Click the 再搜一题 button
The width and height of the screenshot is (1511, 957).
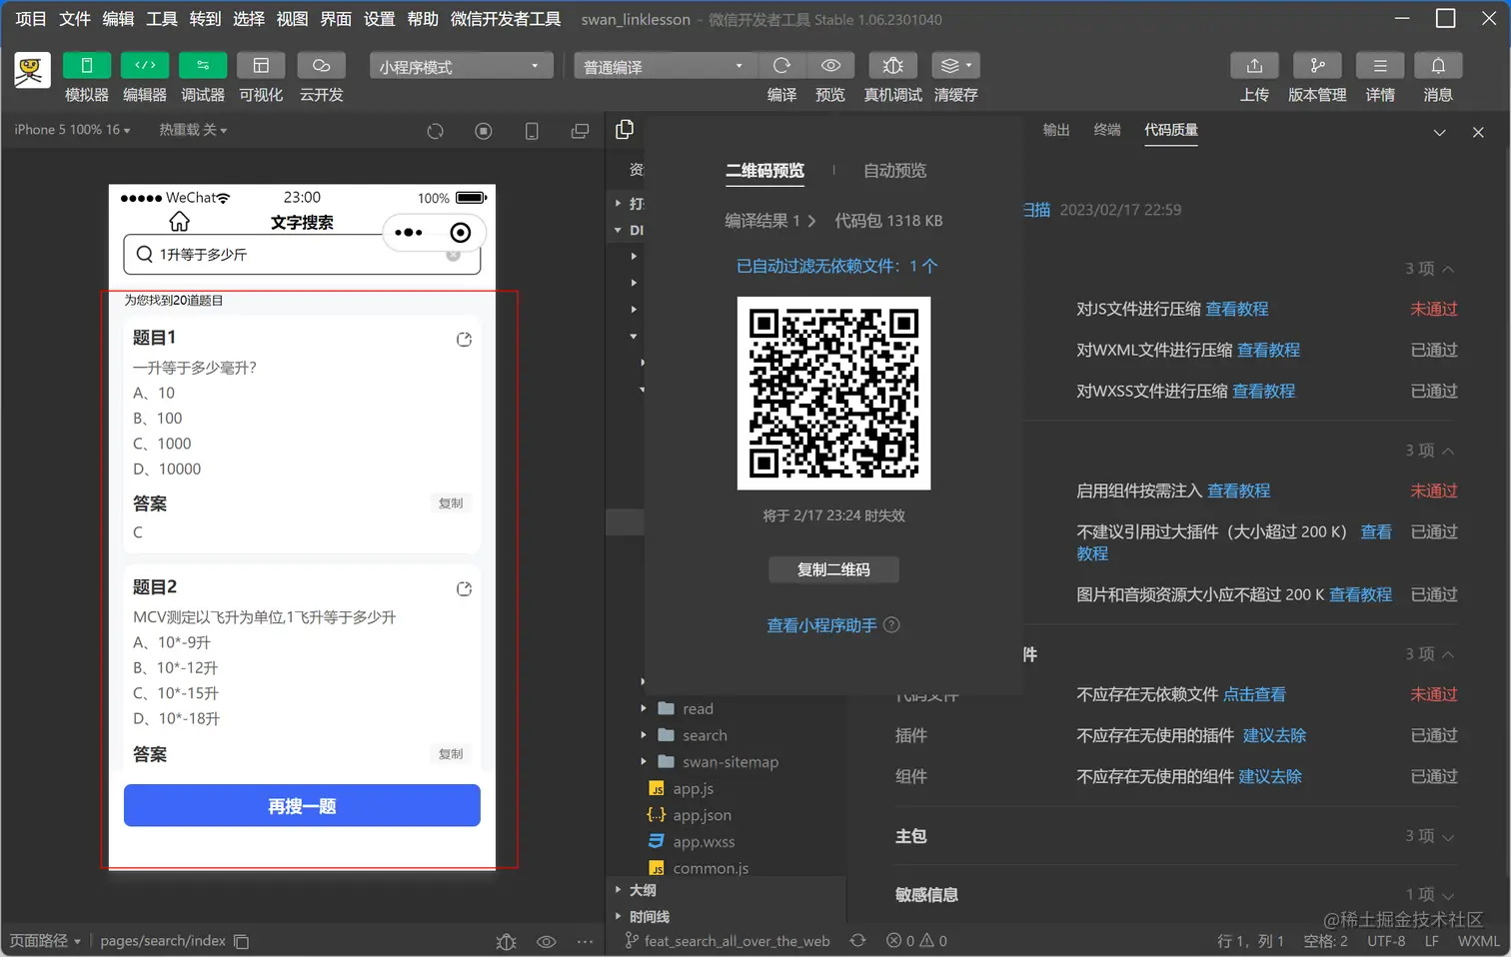302,805
